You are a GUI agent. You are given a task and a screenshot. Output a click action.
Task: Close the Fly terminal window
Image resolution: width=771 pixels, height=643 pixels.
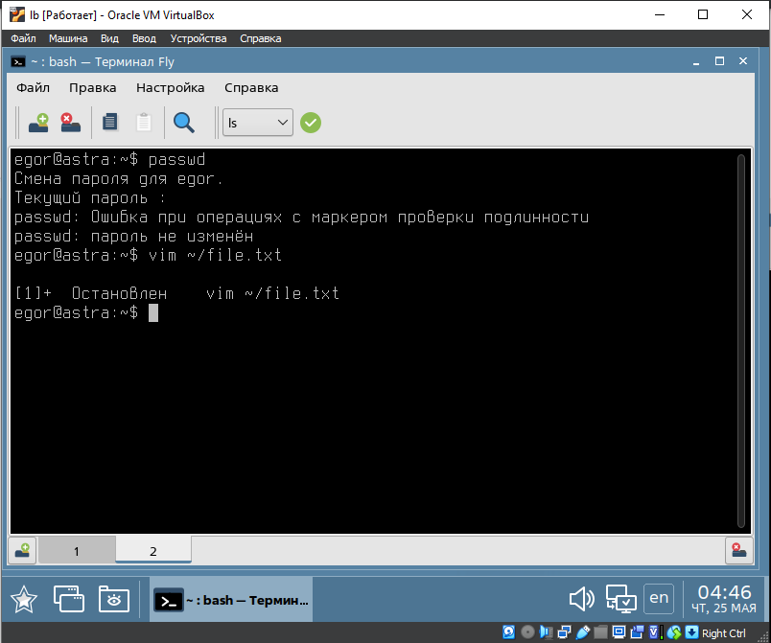pyautogui.click(x=743, y=61)
